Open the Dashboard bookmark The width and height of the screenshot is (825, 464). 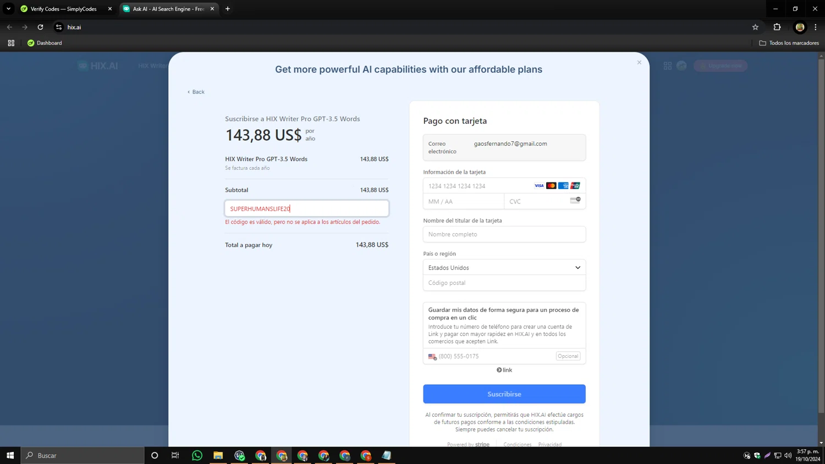coord(45,43)
